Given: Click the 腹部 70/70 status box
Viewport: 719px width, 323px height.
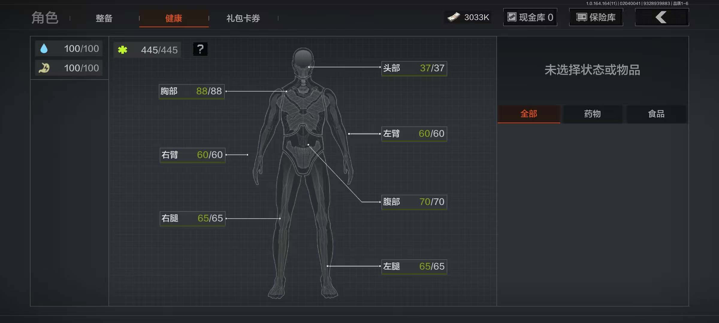Looking at the screenshot, I should tap(414, 202).
